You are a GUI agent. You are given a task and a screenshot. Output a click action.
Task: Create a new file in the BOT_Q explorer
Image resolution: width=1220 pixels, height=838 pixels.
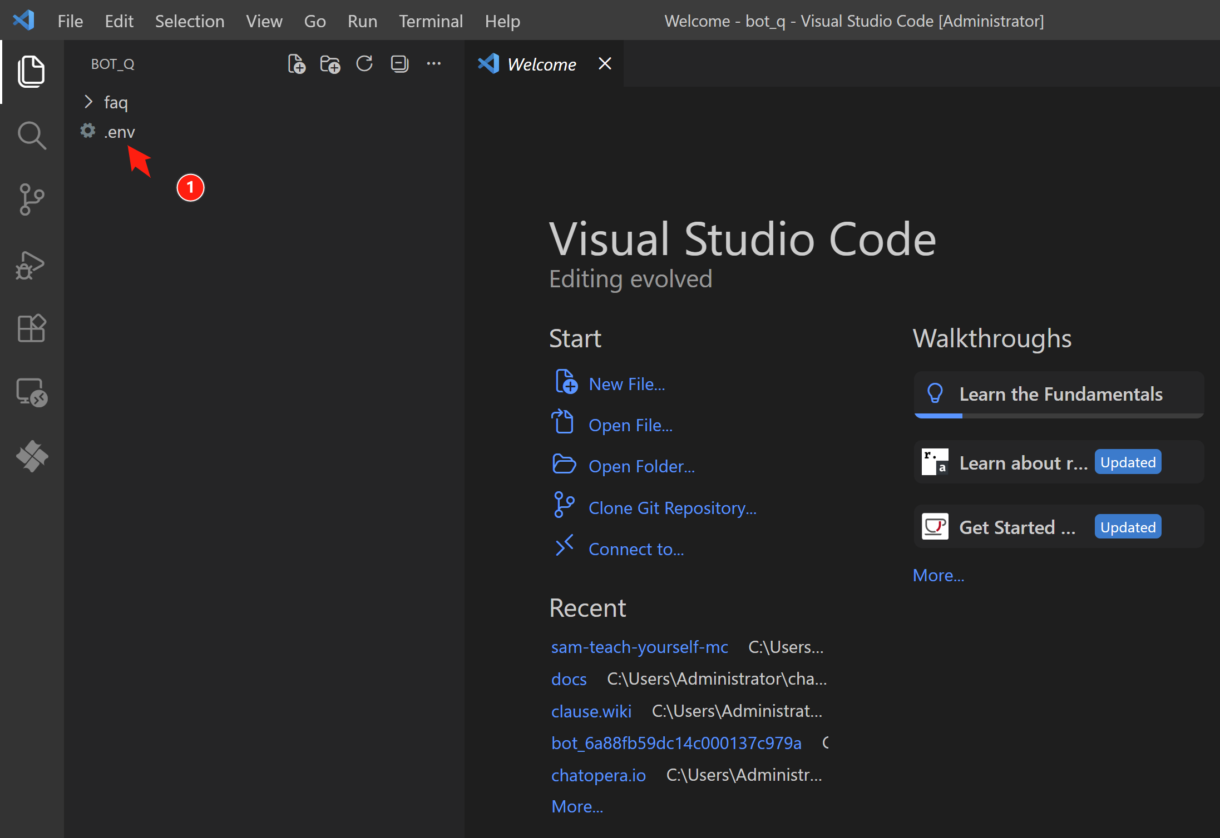click(297, 64)
